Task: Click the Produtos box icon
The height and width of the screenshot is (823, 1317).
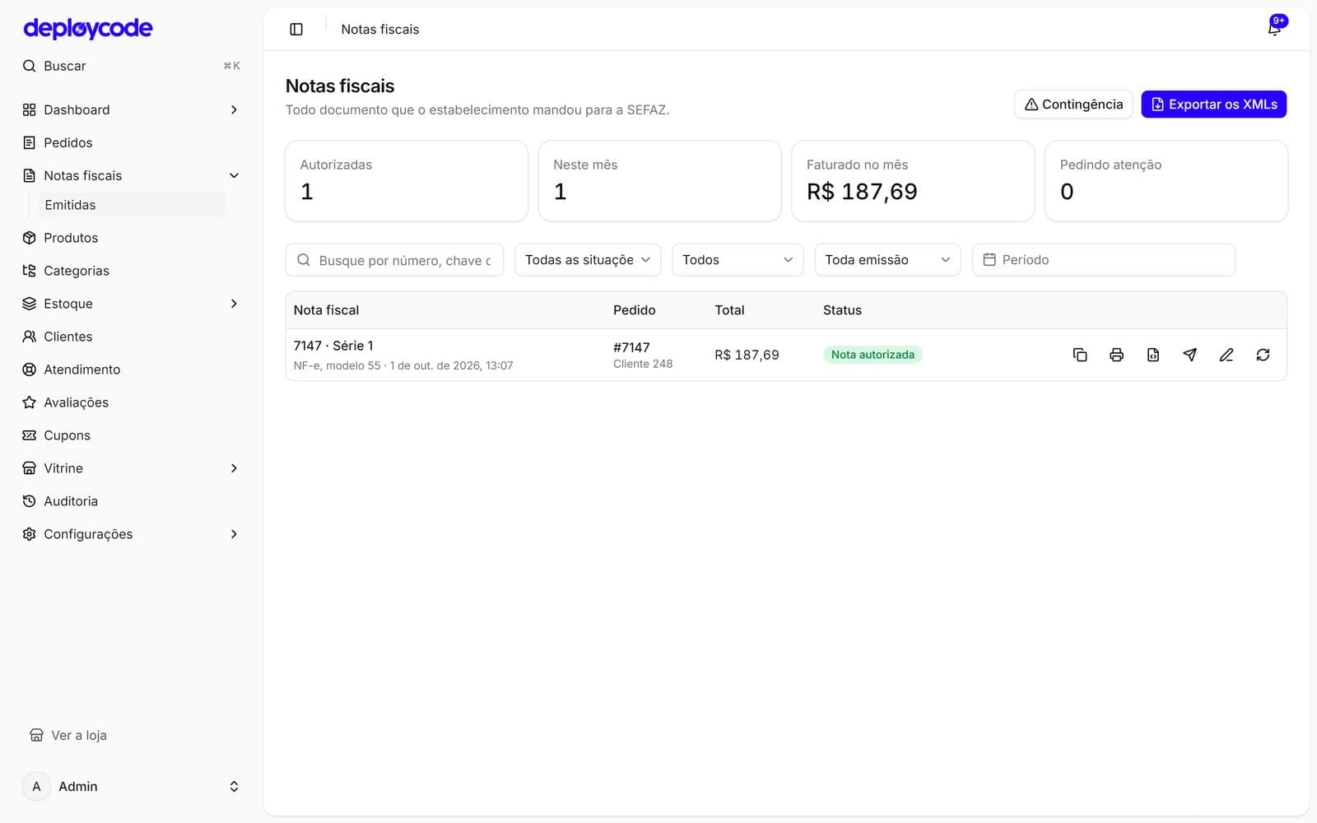Action: pyautogui.click(x=30, y=238)
